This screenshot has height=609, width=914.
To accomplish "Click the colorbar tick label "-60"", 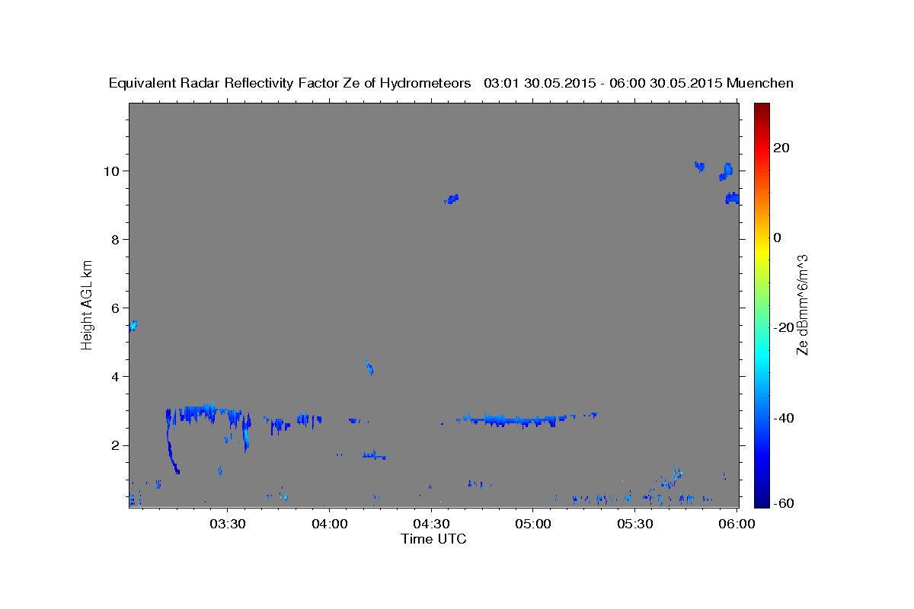I will (782, 503).
